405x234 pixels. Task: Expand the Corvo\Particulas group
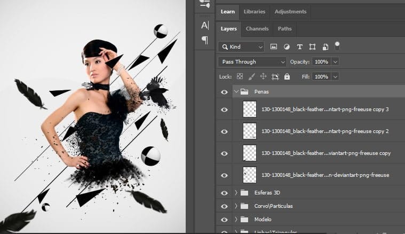coord(236,206)
